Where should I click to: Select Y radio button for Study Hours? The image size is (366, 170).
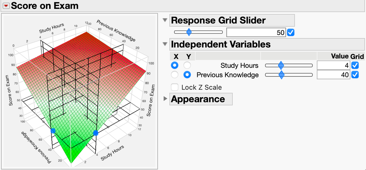point(187,65)
